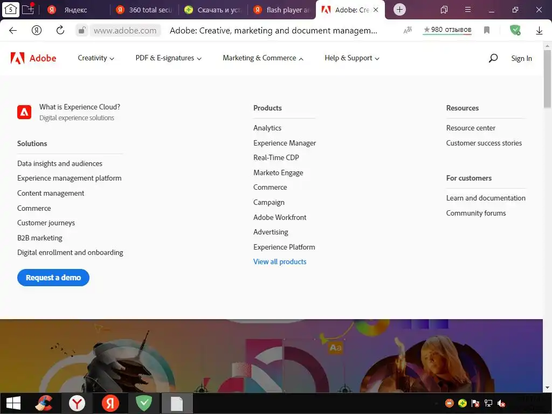Open the Experience Platform link

click(284, 247)
